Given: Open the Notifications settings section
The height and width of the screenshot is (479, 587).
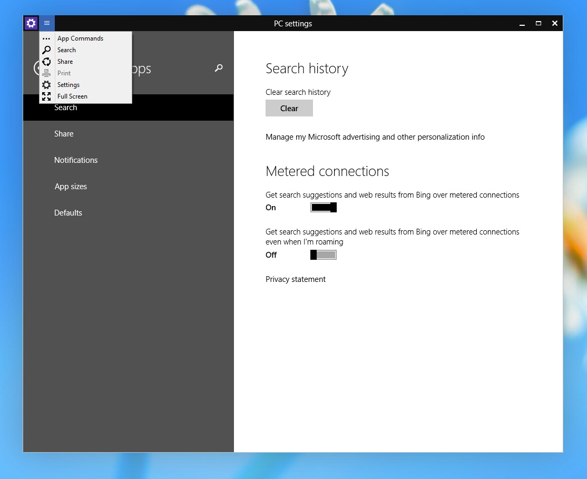Looking at the screenshot, I should pyautogui.click(x=76, y=160).
